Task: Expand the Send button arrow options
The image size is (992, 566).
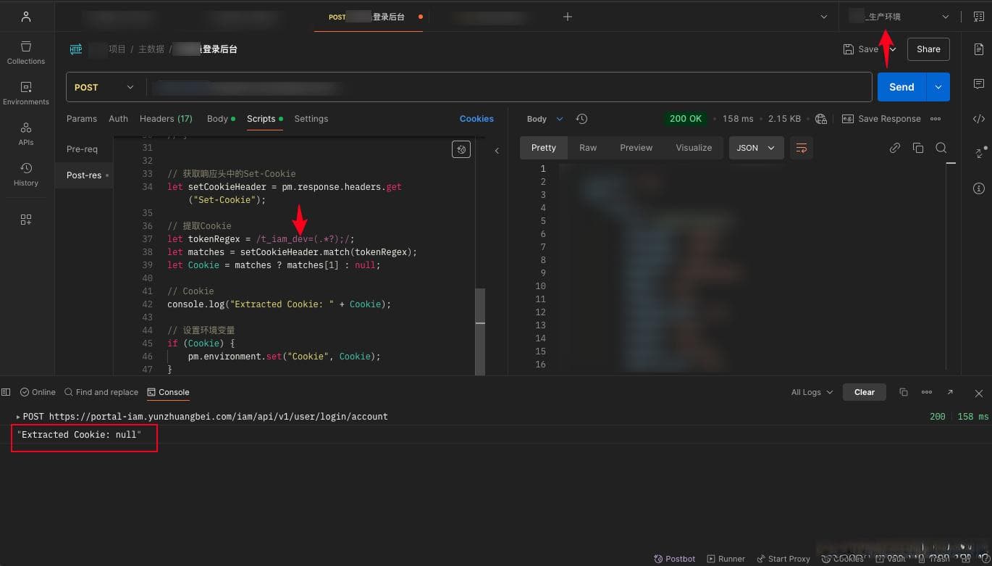Action: coord(938,87)
